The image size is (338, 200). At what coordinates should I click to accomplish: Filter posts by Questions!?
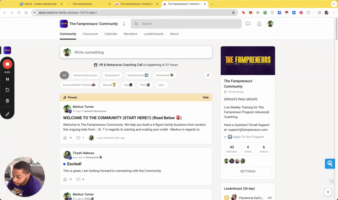pyautogui.click(x=112, y=75)
